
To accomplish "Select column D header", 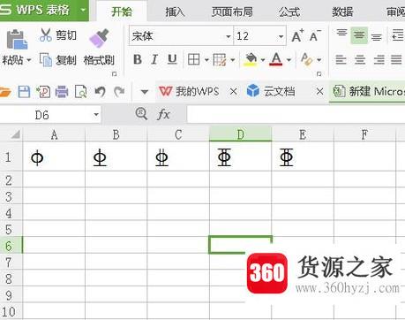I will pyautogui.click(x=240, y=134).
